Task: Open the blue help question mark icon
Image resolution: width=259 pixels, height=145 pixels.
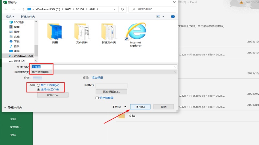Action: tap(173, 16)
